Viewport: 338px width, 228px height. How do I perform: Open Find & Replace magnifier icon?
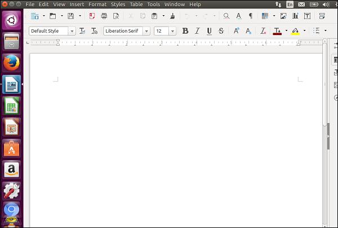[226, 16]
